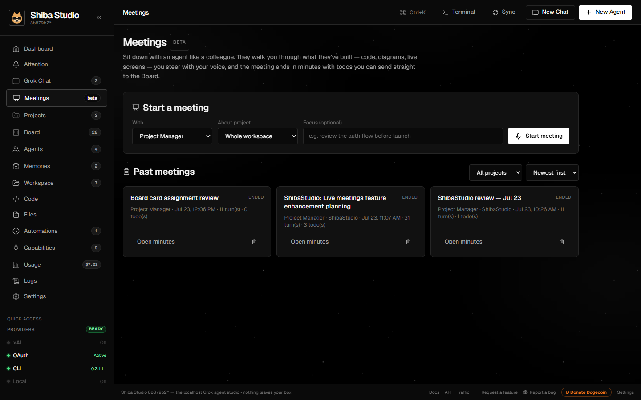Open the Traffic link in footer
The height and width of the screenshot is (400, 641).
coord(463,392)
